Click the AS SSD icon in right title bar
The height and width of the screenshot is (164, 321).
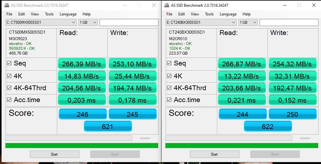tap(167, 5)
